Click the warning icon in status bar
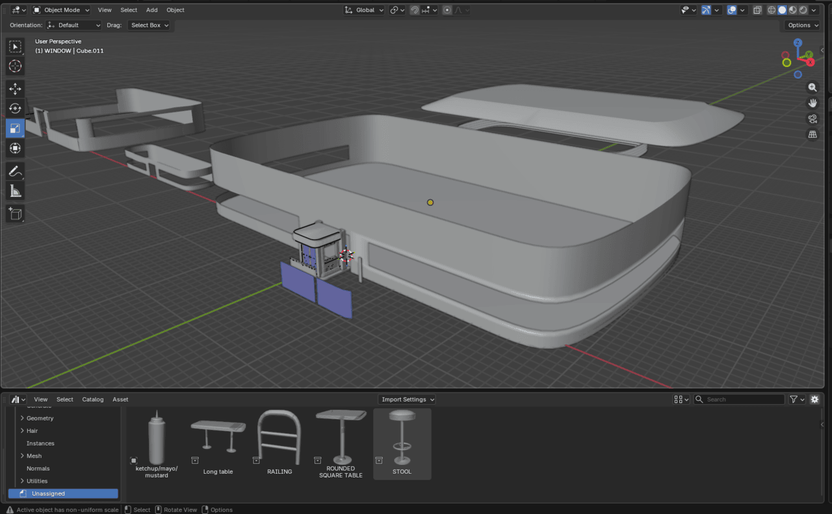832x514 pixels. [10, 509]
